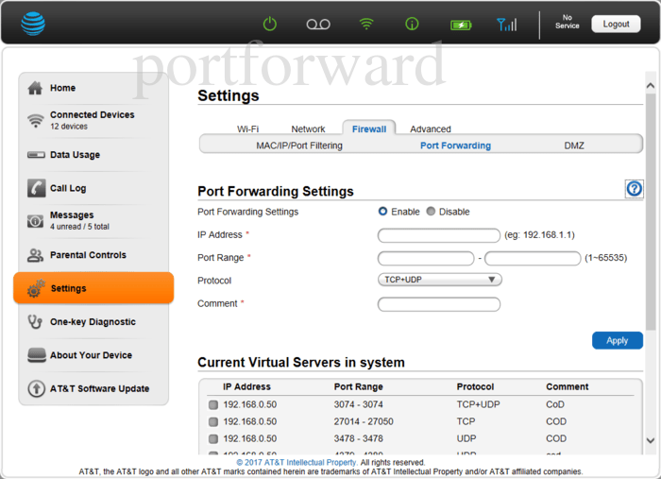Open the Port Forwarding sub-tab
Viewport: 661px width, 479px height.
[455, 145]
